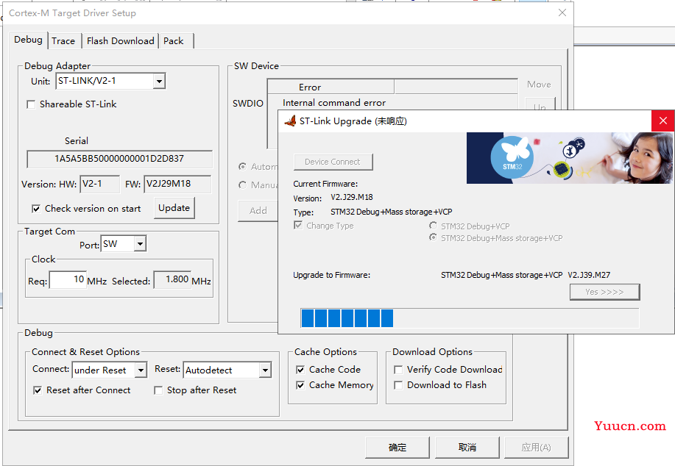Click the Device Connect button
Image resolution: width=675 pixels, height=466 pixels.
(333, 162)
